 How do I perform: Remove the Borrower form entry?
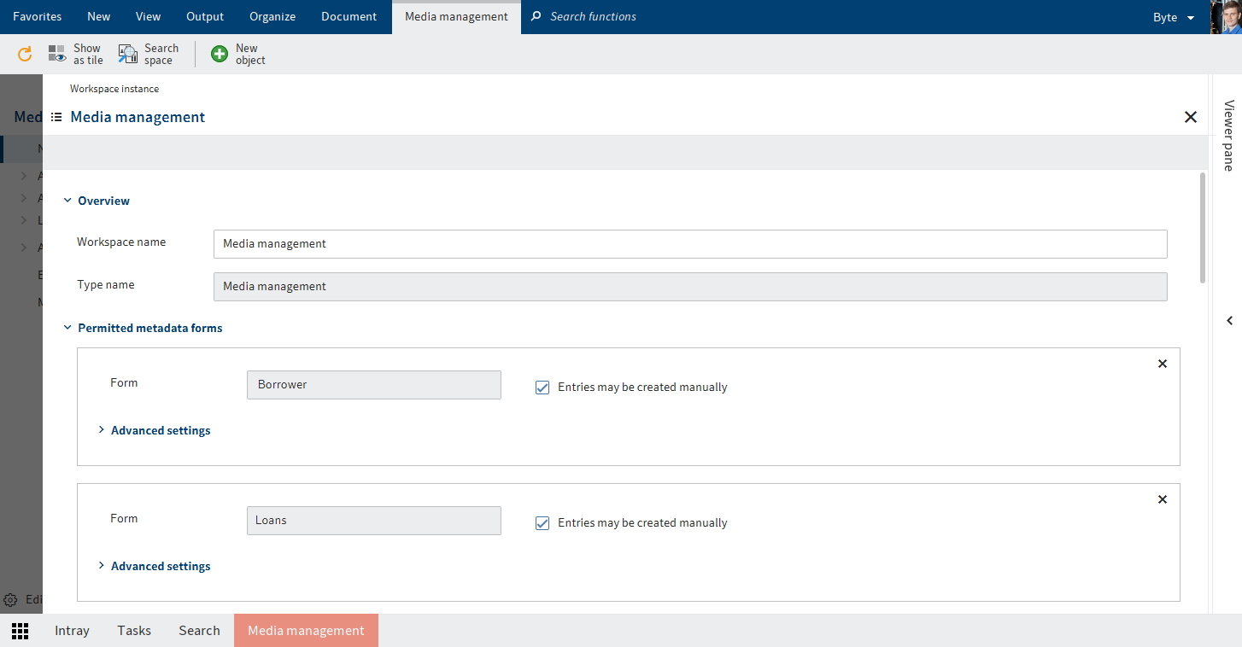coord(1162,364)
